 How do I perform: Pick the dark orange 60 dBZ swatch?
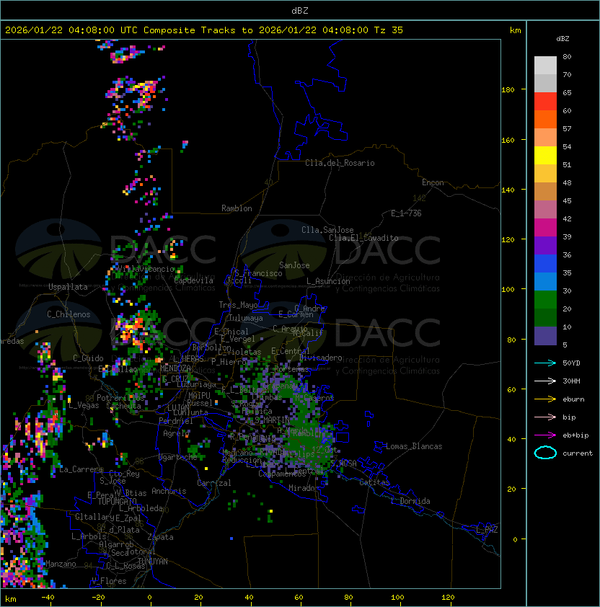[x=545, y=119]
